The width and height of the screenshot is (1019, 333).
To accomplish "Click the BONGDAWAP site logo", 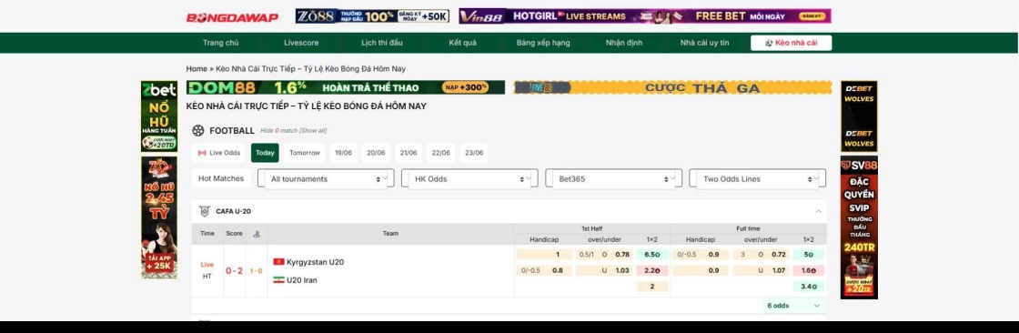I will (x=233, y=17).
